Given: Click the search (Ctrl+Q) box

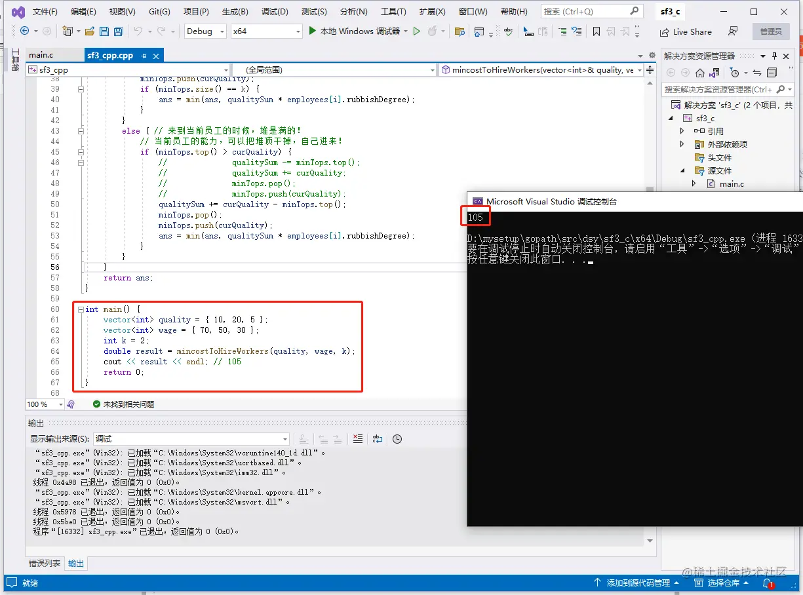Looking at the screenshot, I should [591, 11].
